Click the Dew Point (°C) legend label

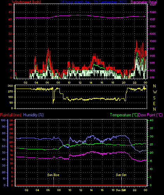click(150, 115)
